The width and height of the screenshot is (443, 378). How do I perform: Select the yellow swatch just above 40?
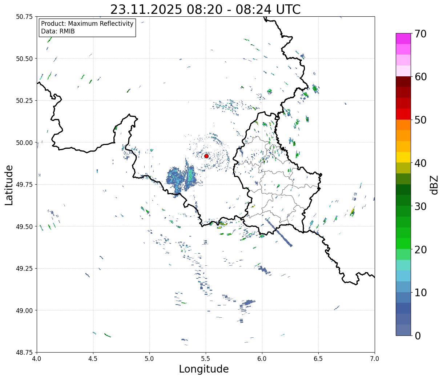[403, 157]
